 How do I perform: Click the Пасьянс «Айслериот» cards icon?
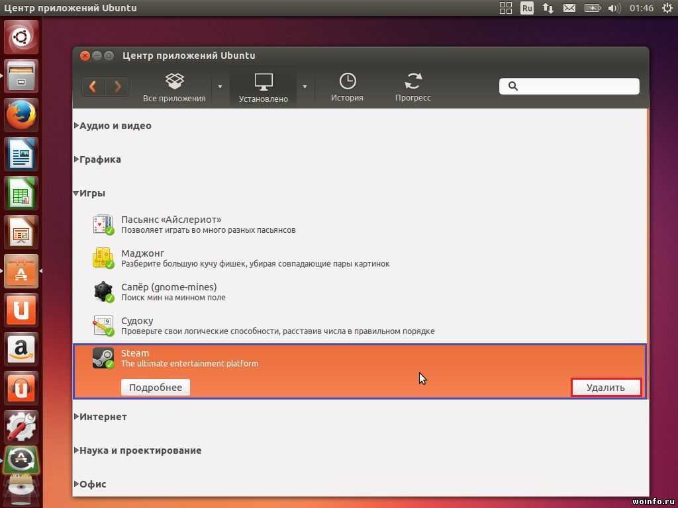(103, 225)
